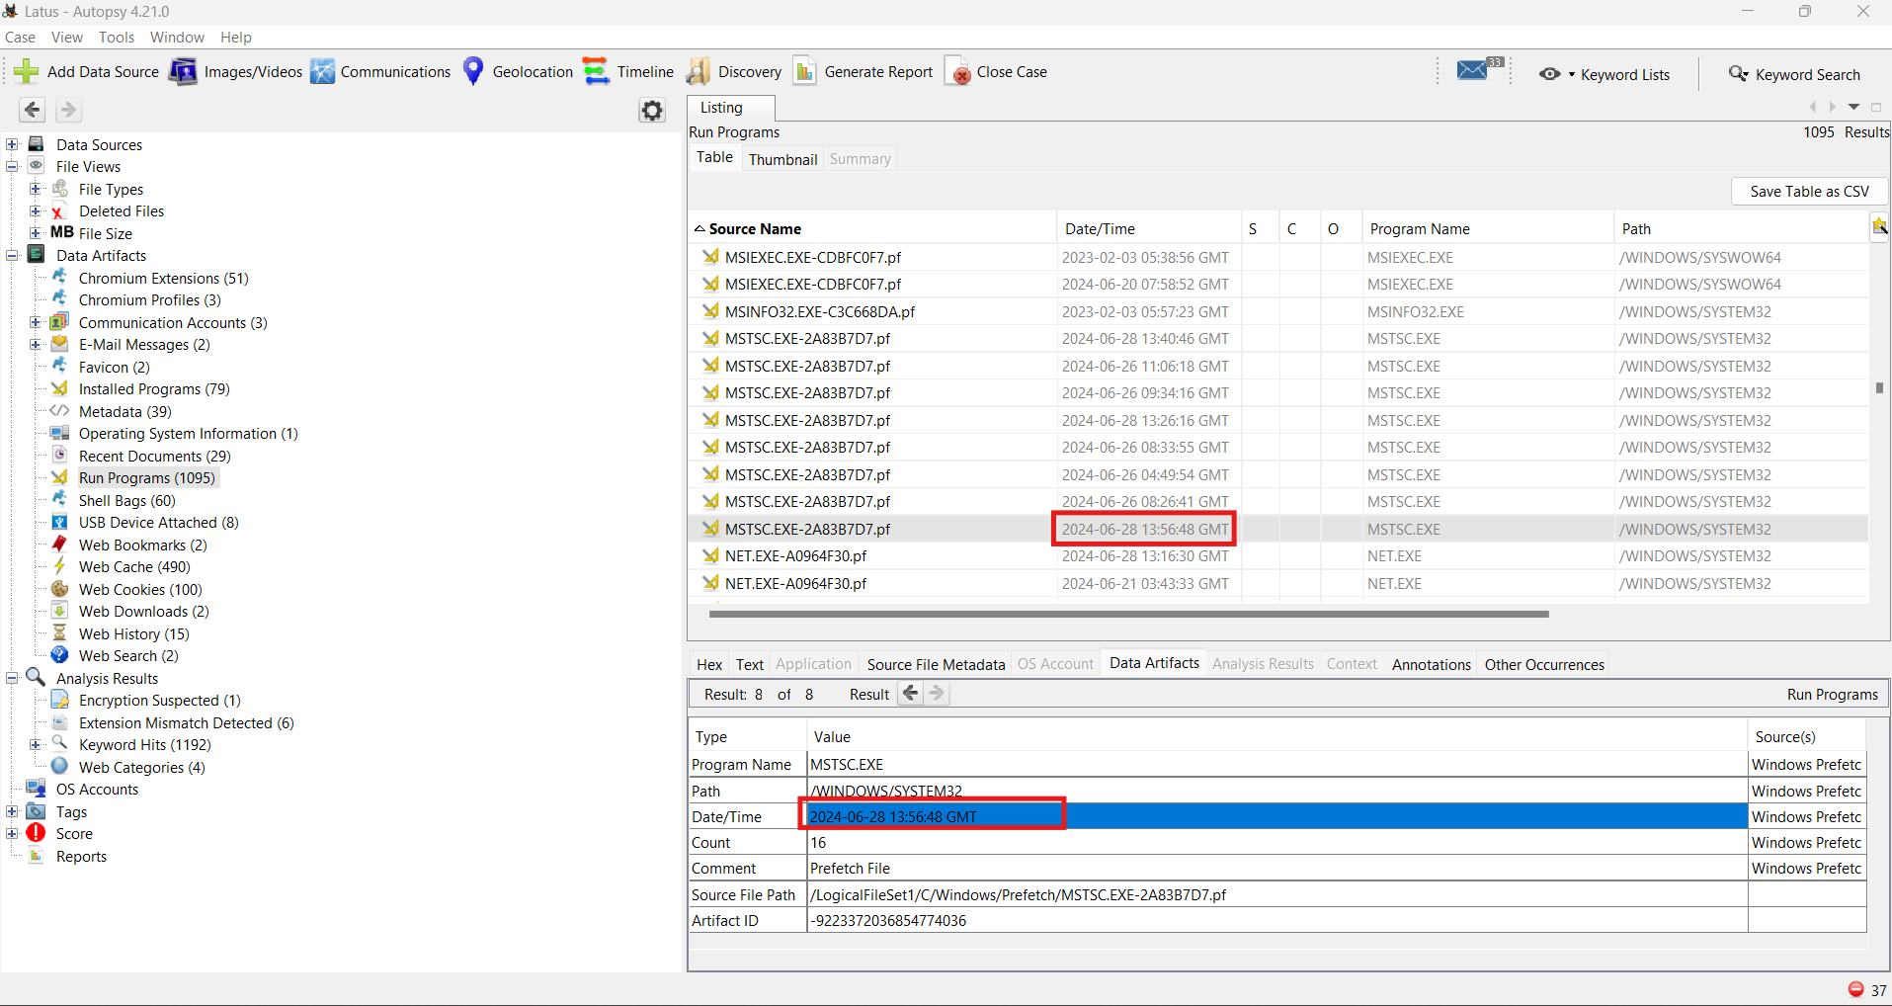Screen dimensions: 1892x1006
Task: Sort by the Program Name column header
Action: coord(1487,228)
